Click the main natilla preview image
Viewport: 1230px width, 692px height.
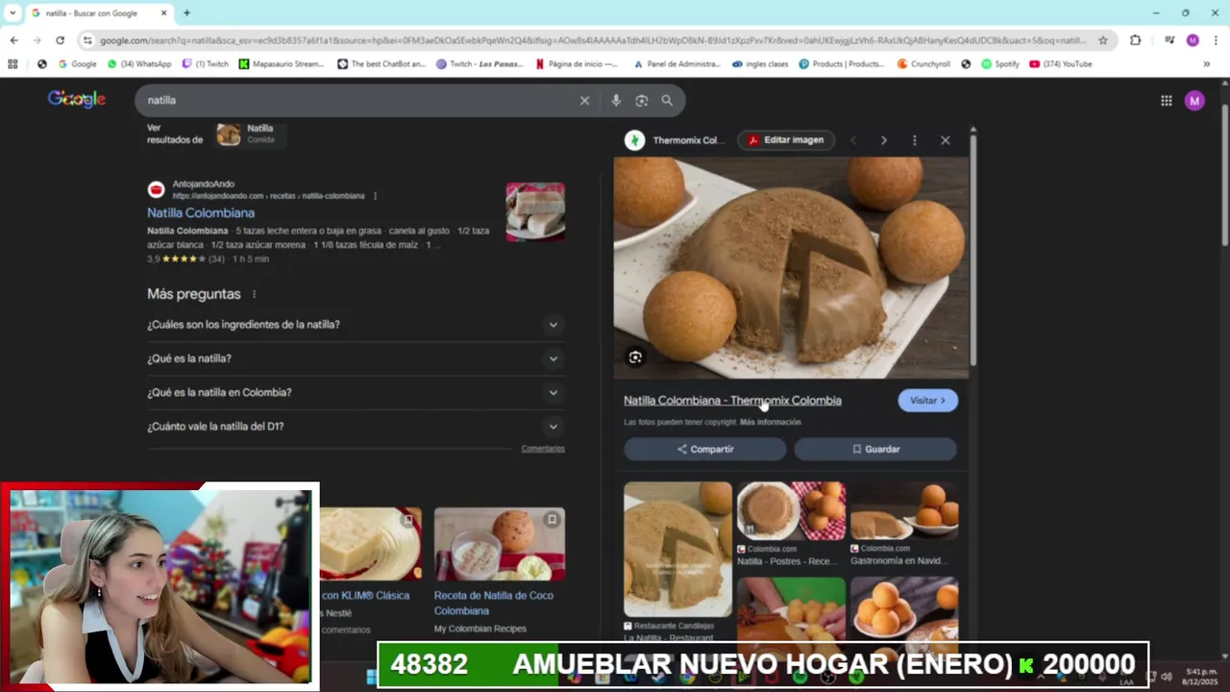point(792,268)
